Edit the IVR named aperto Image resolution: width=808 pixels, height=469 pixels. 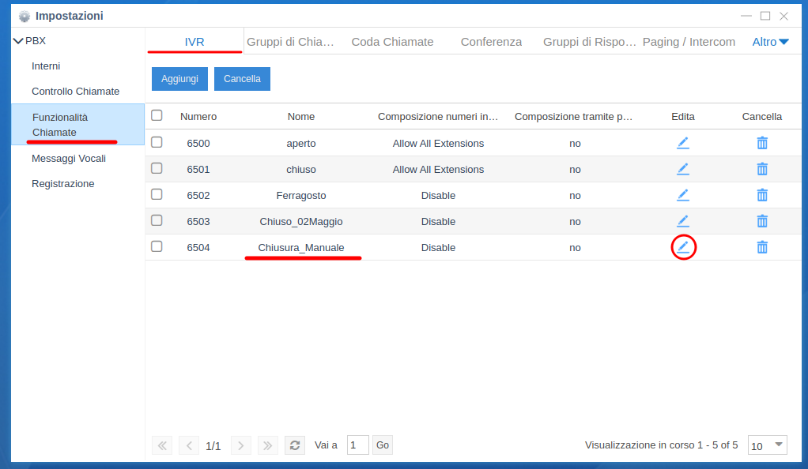click(683, 143)
